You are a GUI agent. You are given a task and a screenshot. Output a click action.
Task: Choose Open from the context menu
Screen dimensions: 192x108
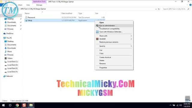point(114,22)
